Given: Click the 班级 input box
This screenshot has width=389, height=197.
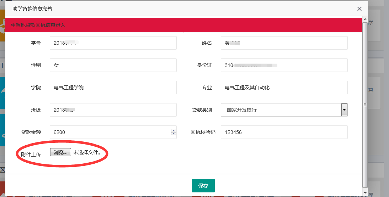Looking at the screenshot, I should pos(113,110).
